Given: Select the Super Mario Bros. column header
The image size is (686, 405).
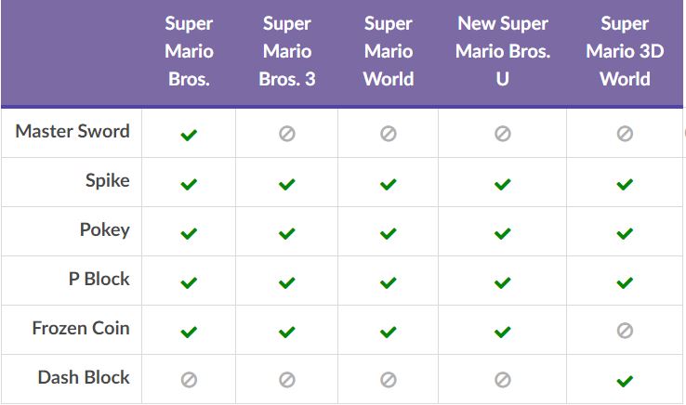Looking at the screenshot, I should point(189,51).
